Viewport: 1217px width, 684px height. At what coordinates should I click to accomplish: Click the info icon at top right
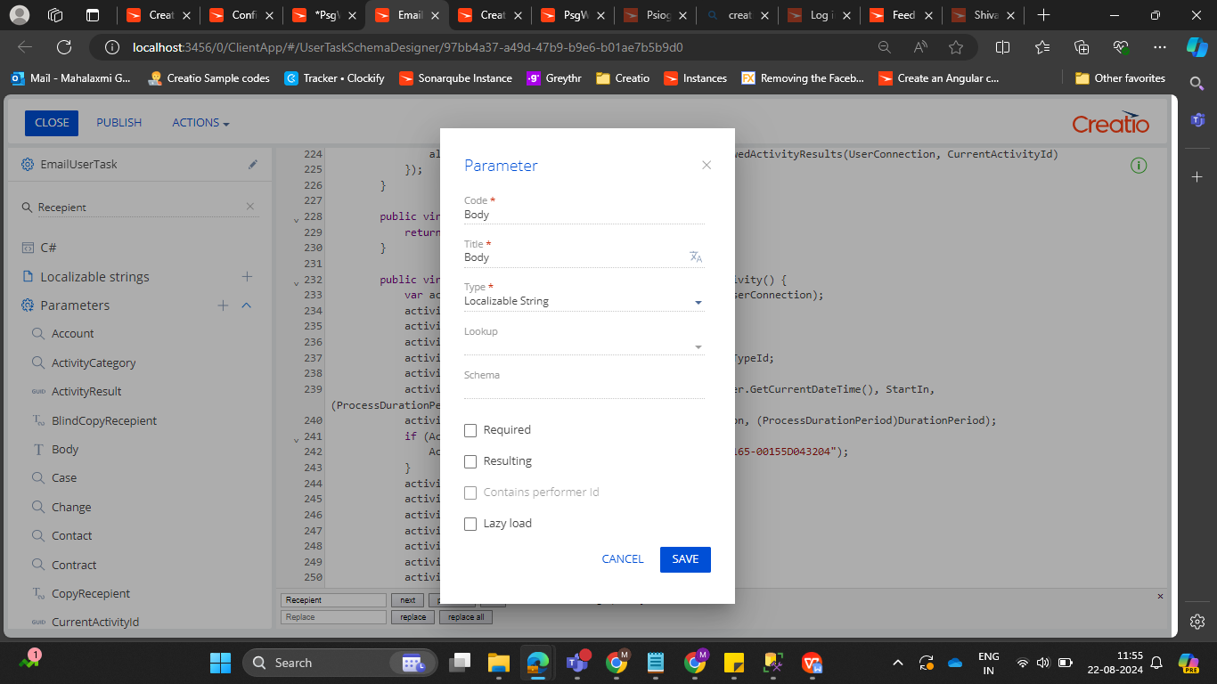click(x=1139, y=166)
